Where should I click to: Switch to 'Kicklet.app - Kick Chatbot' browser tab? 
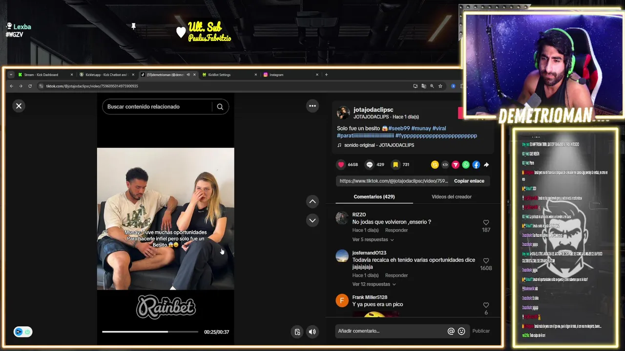106,75
